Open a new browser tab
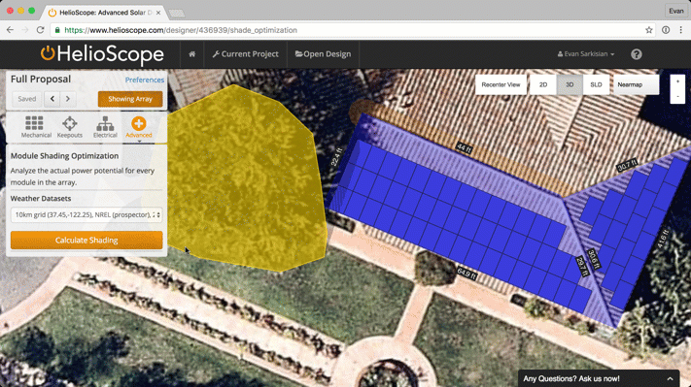 [x=177, y=14]
